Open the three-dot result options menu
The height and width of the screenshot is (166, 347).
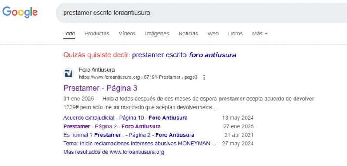[204, 77]
